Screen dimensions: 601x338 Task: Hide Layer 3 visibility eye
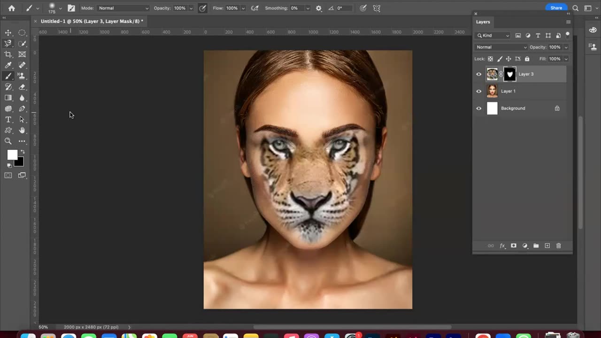[x=478, y=74]
